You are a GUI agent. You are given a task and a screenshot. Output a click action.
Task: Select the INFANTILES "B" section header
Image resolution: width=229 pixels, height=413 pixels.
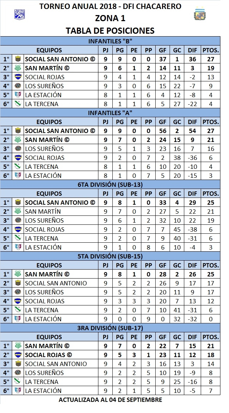(111, 41)
